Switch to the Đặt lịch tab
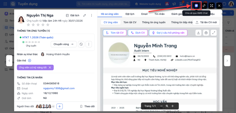 pyautogui.click(x=130, y=14)
